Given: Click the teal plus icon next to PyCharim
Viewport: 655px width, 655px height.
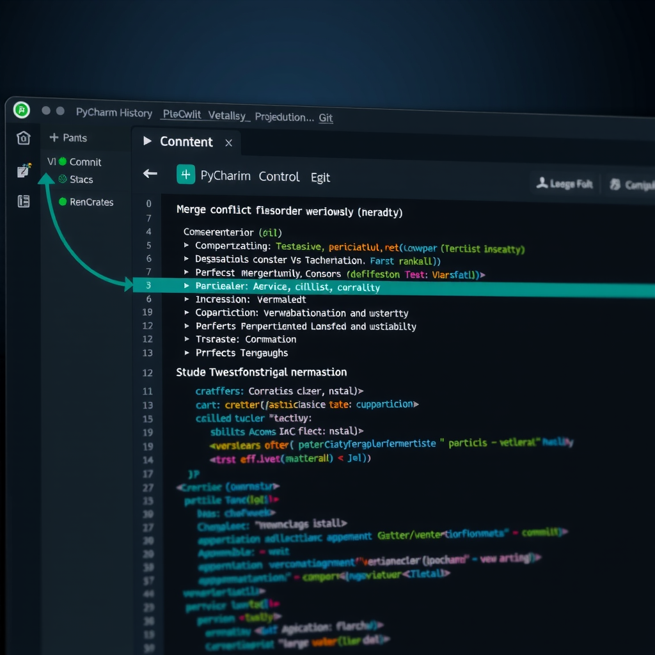Looking at the screenshot, I should [185, 174].
